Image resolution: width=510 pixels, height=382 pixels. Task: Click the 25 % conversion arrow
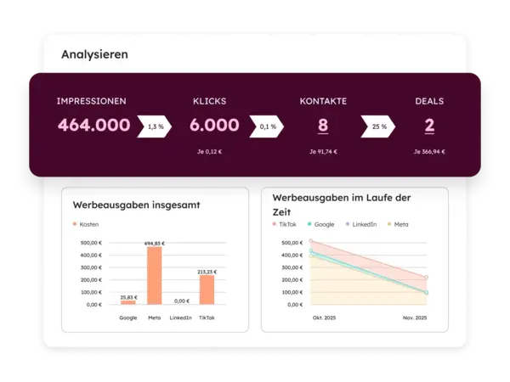[x=378, y=126]
